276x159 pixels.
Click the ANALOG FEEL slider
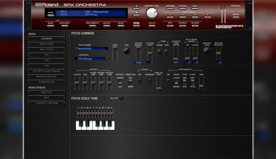[x=159, y=83]
